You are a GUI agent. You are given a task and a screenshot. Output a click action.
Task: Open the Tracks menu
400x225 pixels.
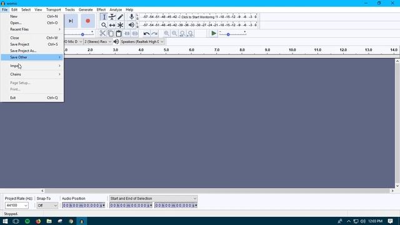(69, 10)
